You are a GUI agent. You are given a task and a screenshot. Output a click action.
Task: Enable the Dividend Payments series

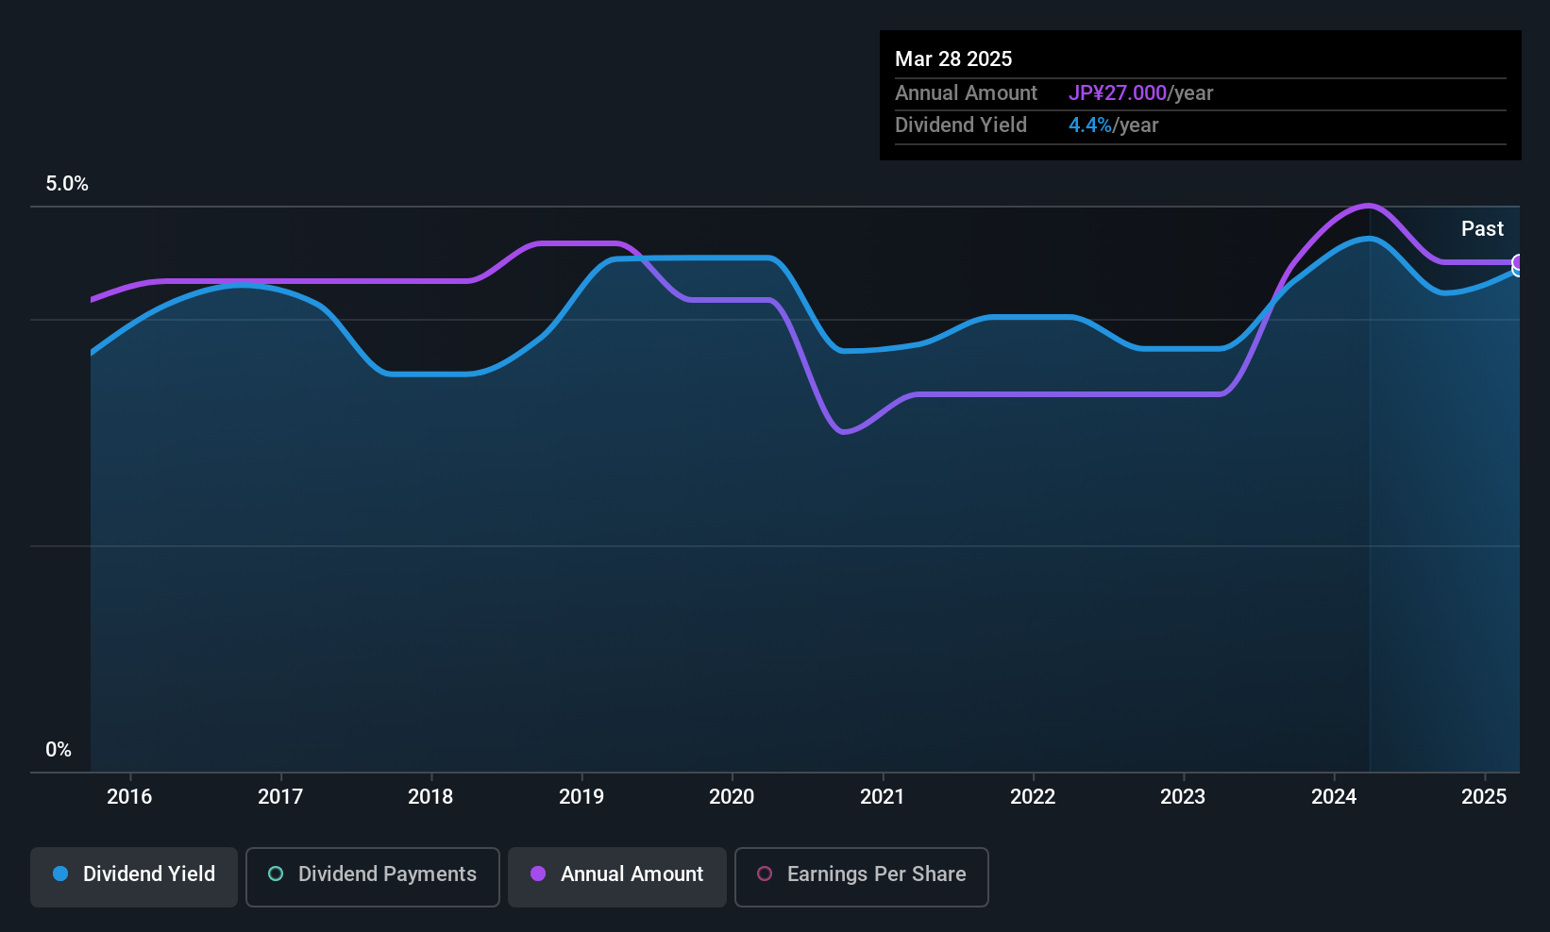pos(373,877)
